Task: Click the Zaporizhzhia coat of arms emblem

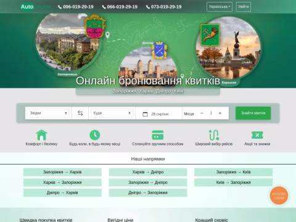Action: [x=95, y=27]
